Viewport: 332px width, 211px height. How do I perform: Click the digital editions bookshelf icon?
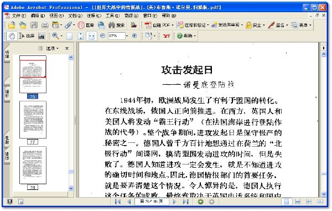click(x=133, y=25)
